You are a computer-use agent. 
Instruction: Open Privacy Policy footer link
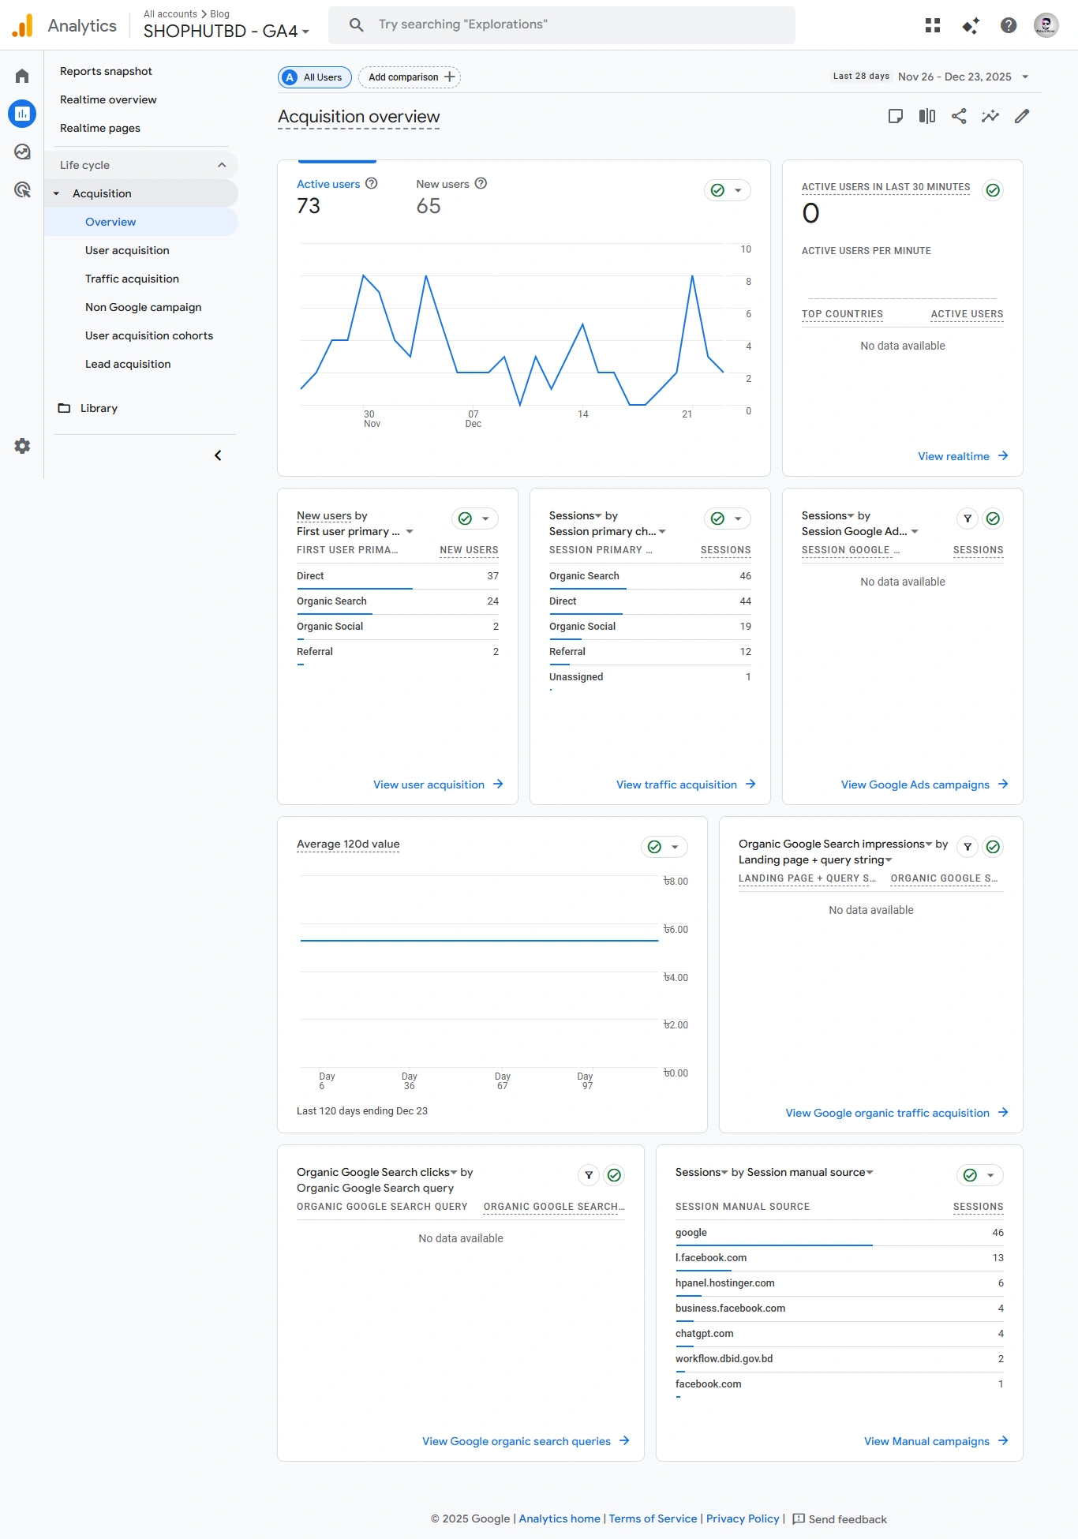pos(743,1518)
